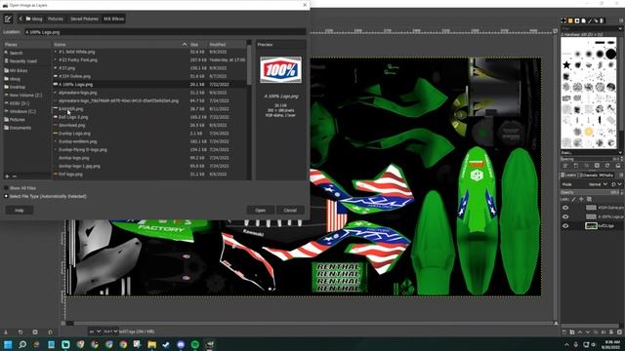This screenshot has height=351, width=625.
Task: Click the lock position move icon
Action: click(581, 199)
